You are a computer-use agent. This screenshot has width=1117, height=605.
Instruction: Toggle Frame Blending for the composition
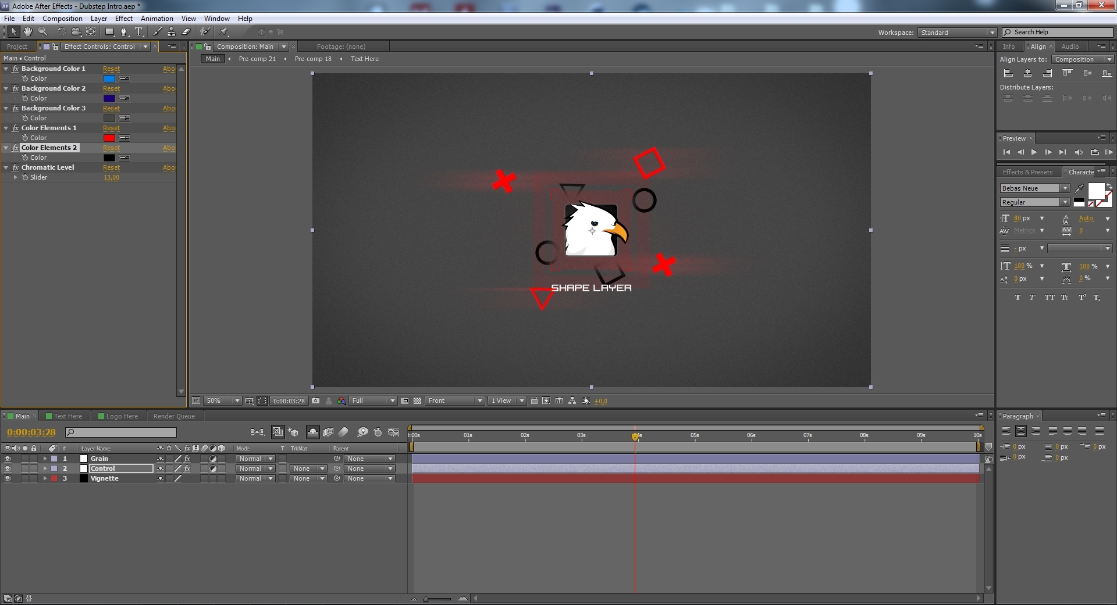pyautogui.click(x=328, y=432)
